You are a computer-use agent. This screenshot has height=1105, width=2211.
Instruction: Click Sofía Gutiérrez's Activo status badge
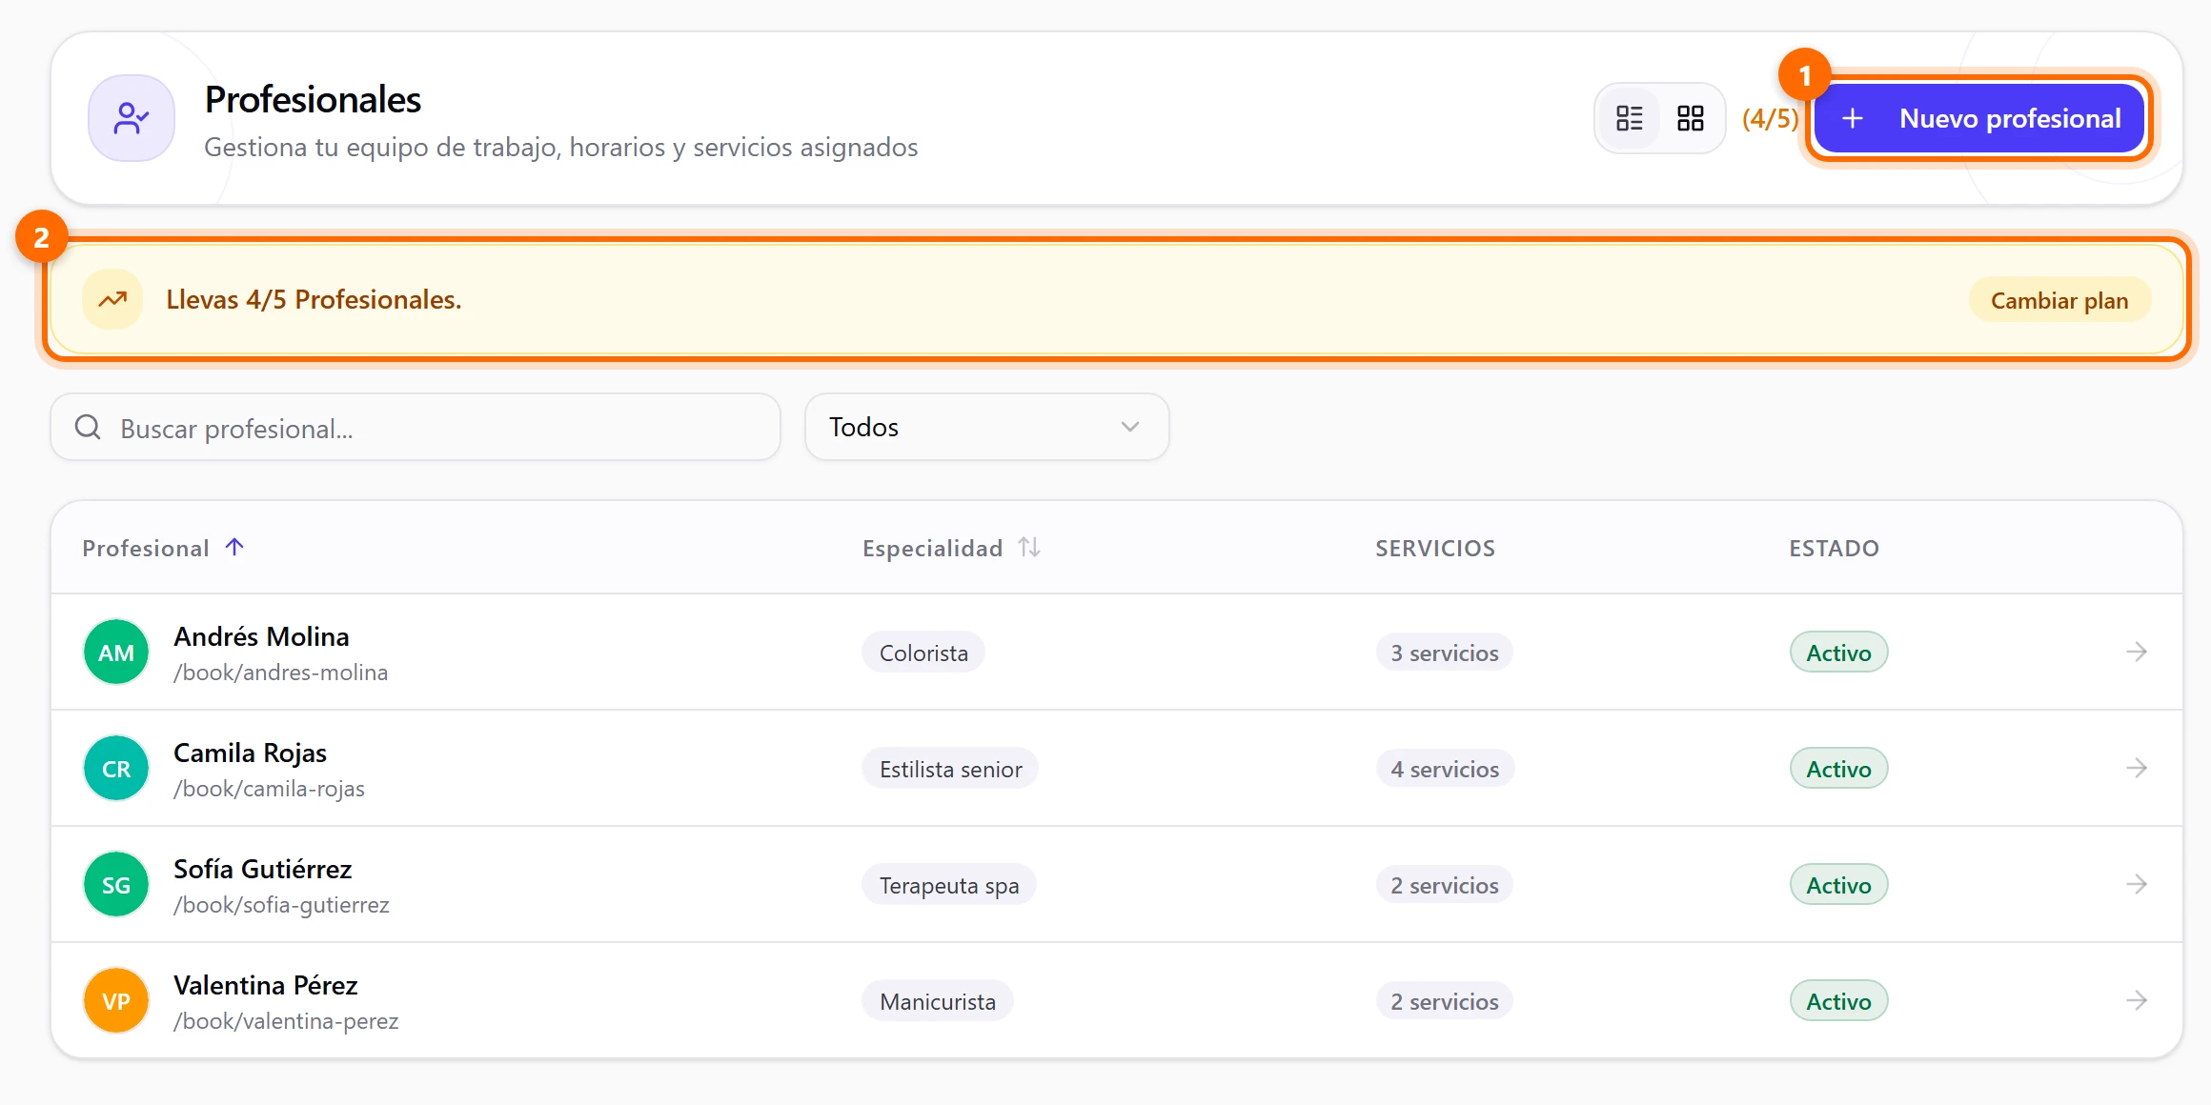click(x=1839, y=885)
